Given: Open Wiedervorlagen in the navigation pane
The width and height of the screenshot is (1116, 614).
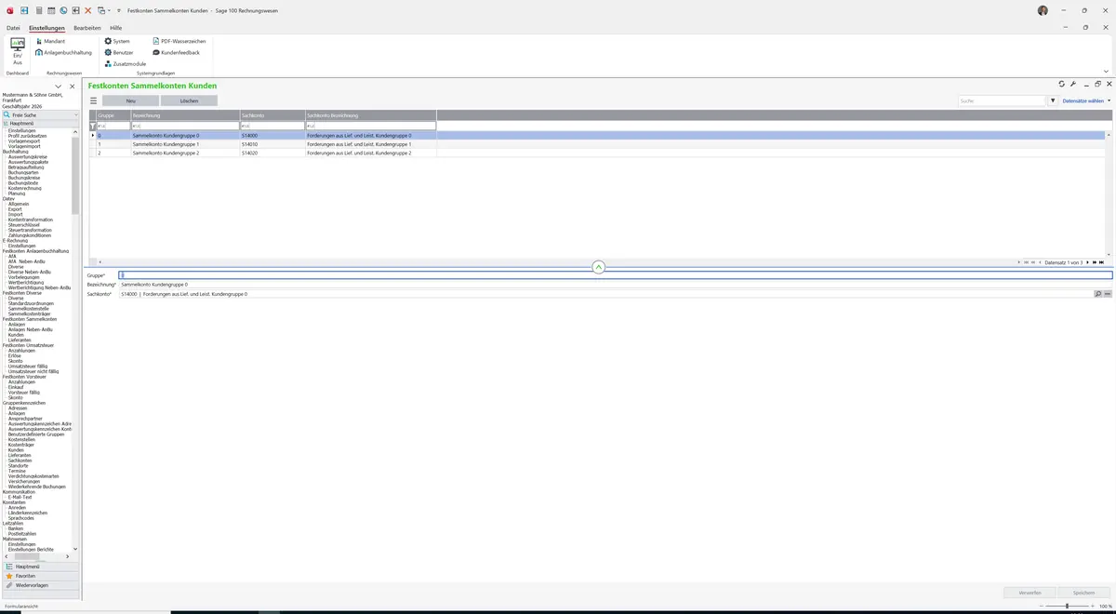Looking at the screenshot, I should [40, 585].
